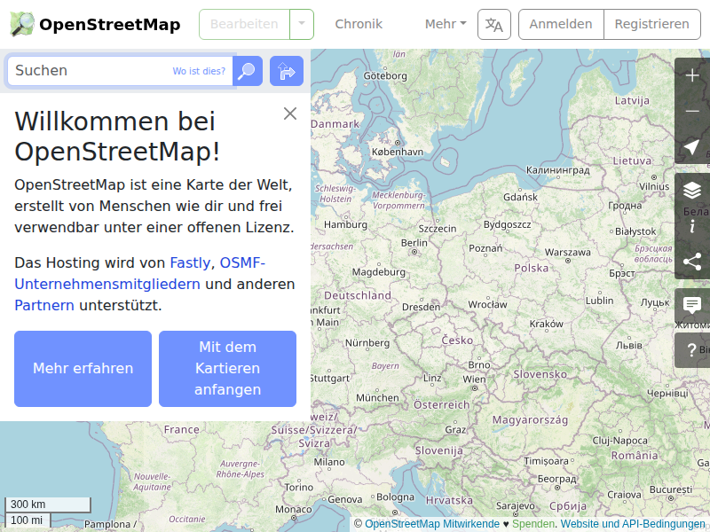Screen dimensions: 710x532
Task: Open the share map panel
Action: click(692, 262)
